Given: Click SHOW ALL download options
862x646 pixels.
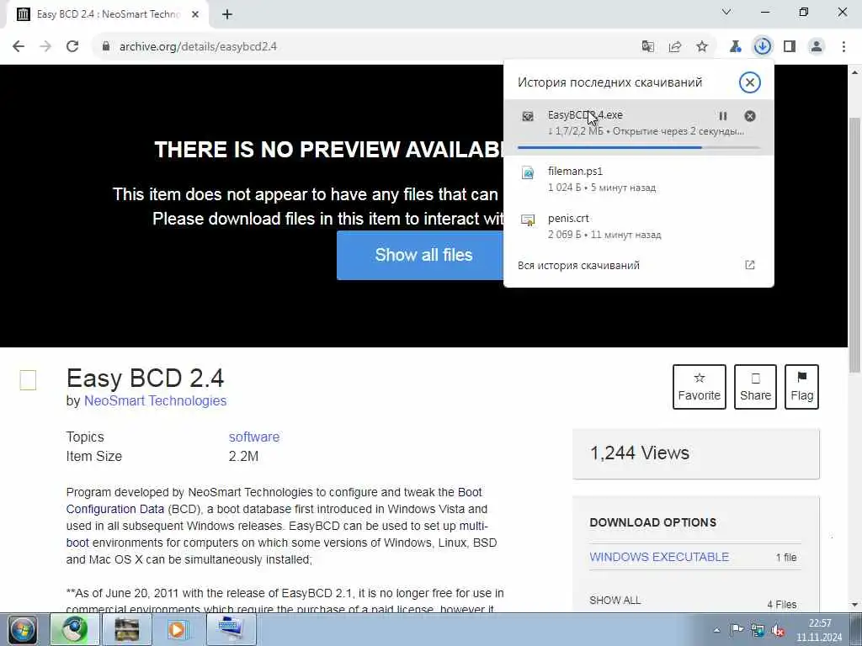Looking at the screenshot, I should (x=615, y=601).
